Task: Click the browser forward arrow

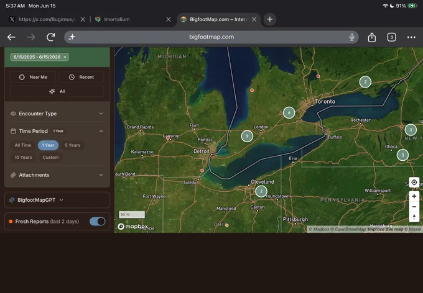Action: point(31,37)
